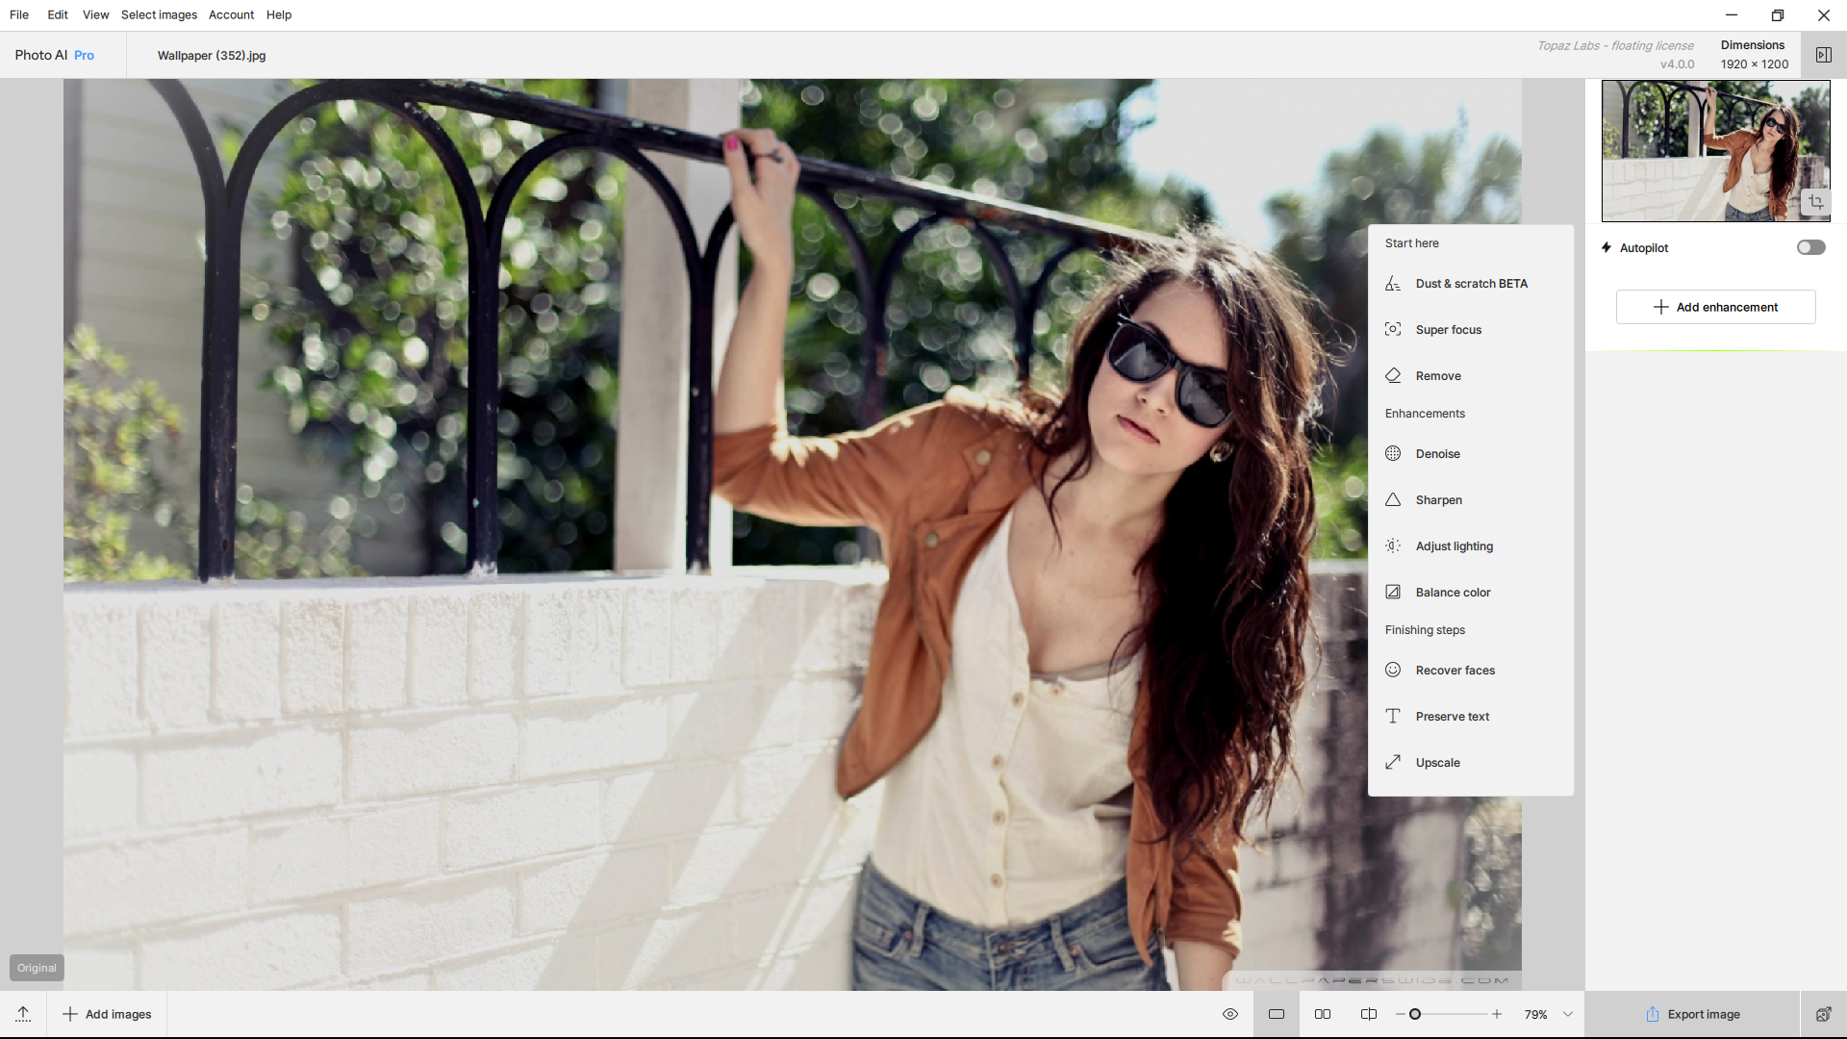Click the Add images button
1847x1039 pixels.
107,1014
